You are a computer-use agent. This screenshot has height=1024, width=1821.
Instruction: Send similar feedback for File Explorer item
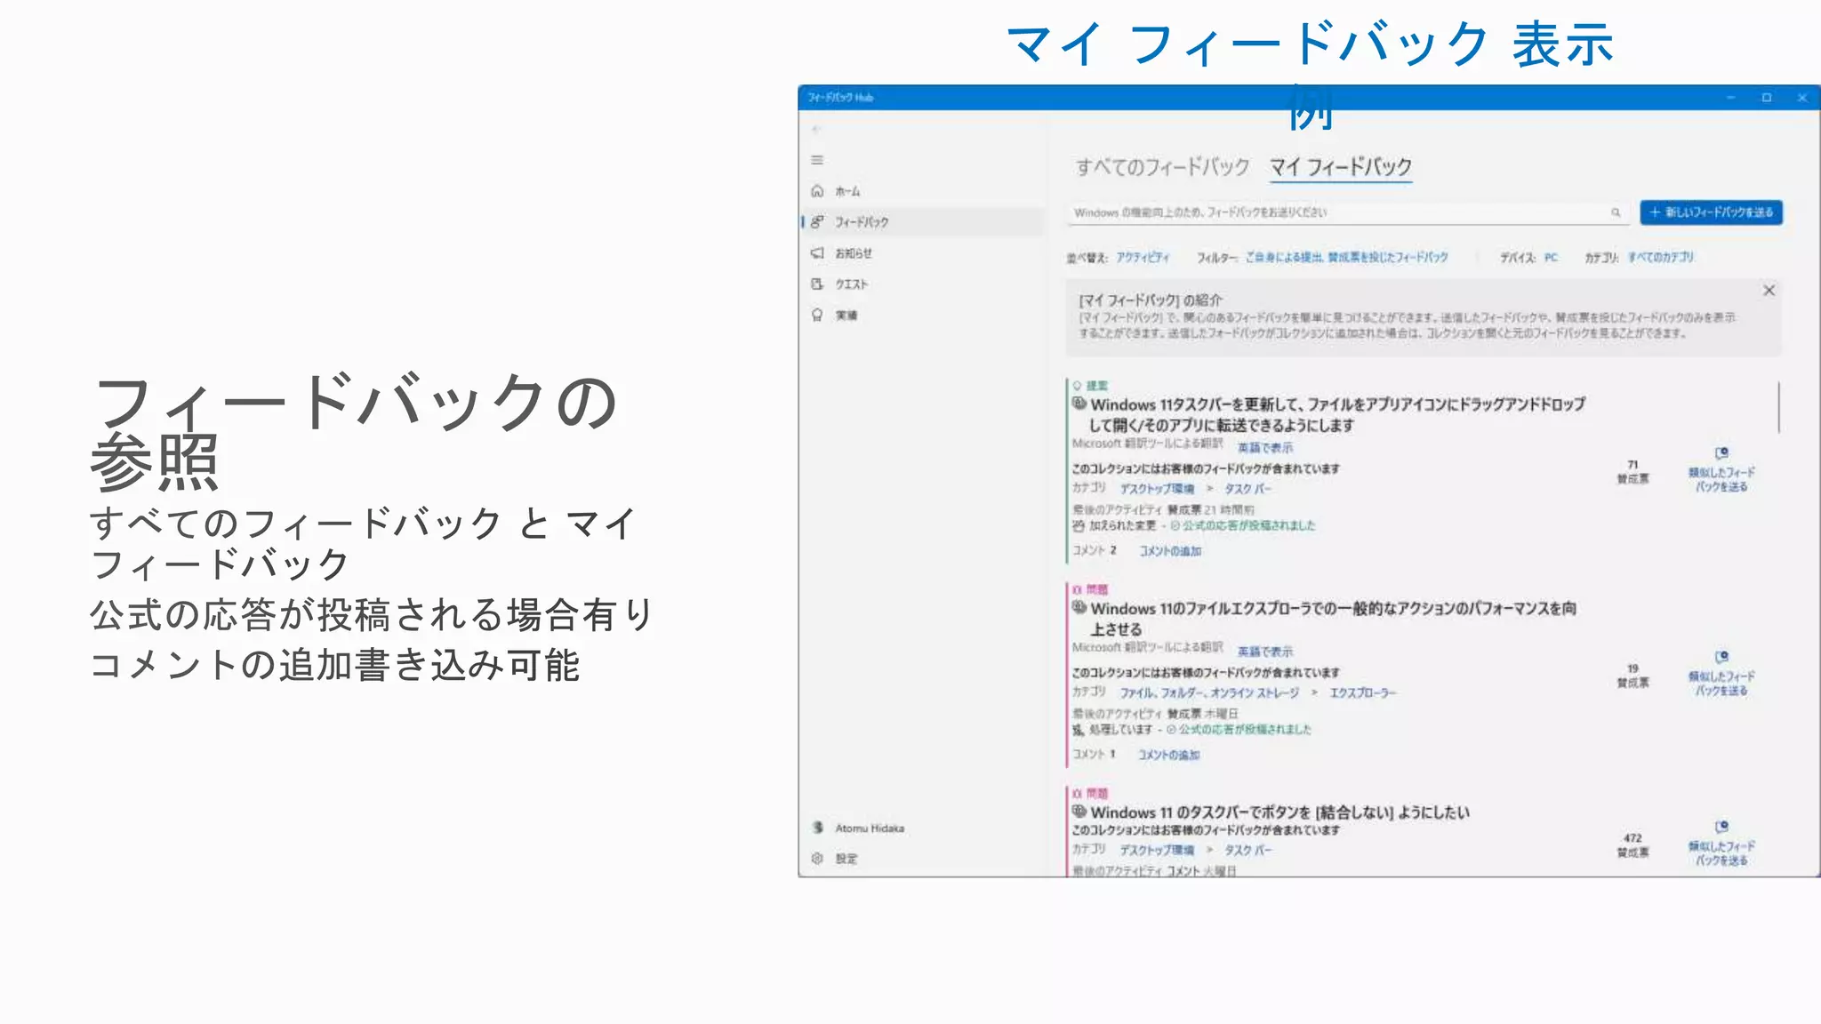pyautogui.click(x=1721, y=674)
